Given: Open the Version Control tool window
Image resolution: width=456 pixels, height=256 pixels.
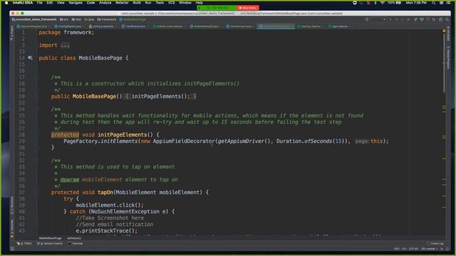Looking at the screenshot, I should click(50, 243).
